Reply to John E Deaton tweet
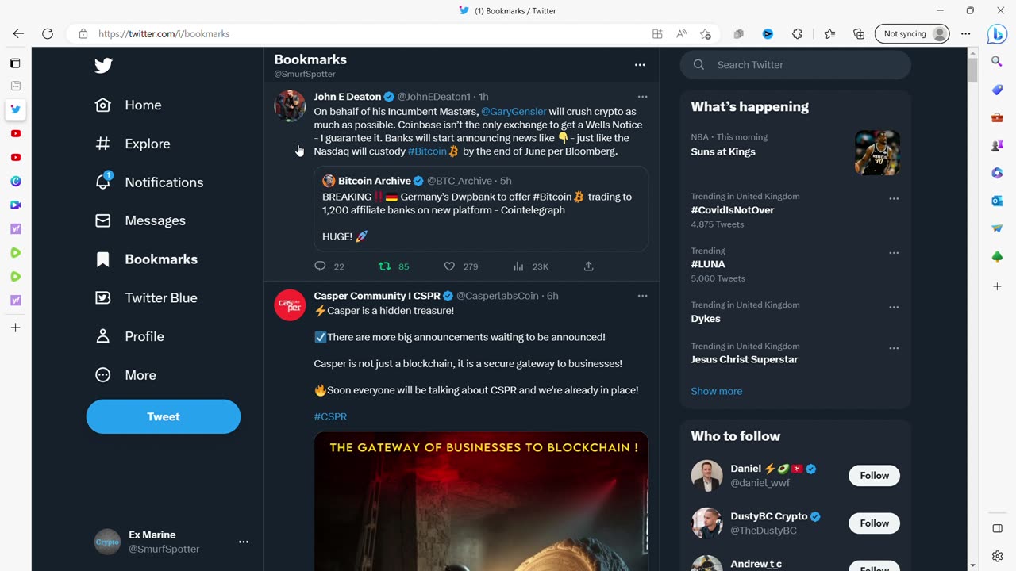 pos(320,266)
